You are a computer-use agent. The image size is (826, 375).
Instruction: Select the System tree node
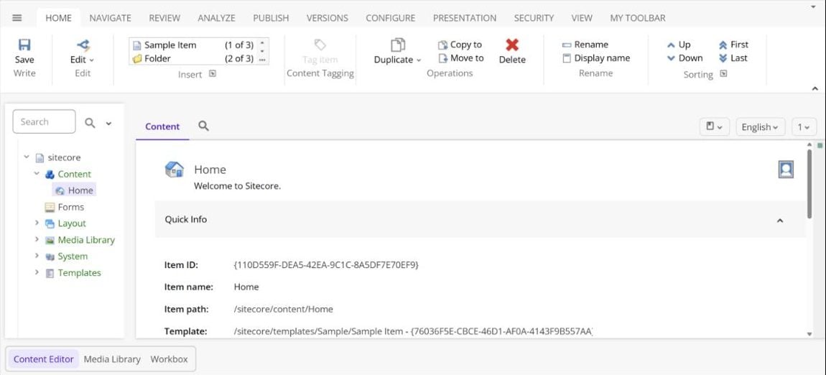[x=66, y=256]
